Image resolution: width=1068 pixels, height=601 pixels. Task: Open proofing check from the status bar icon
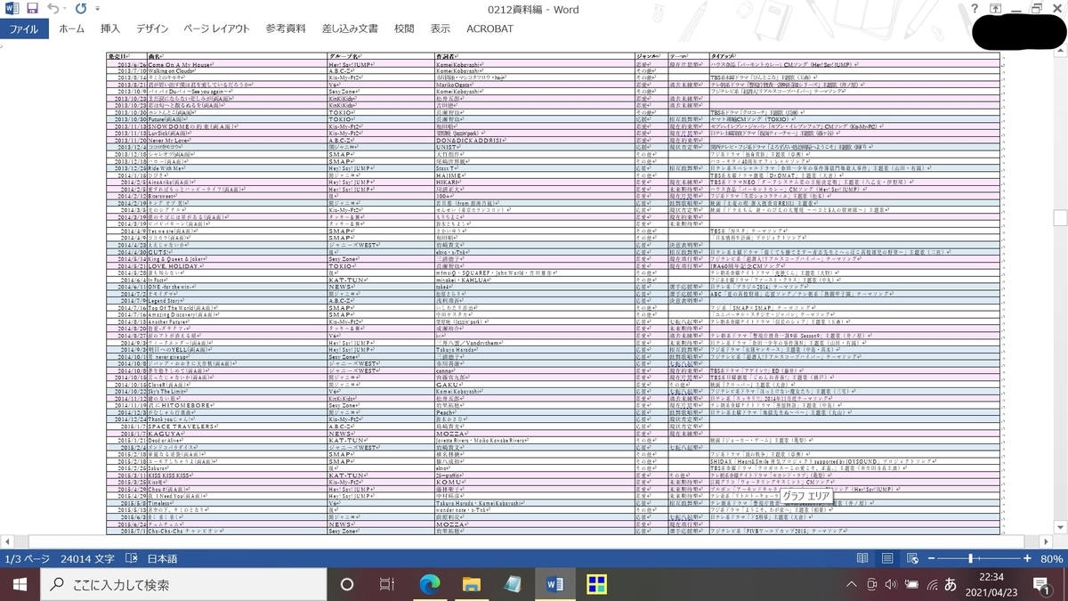(x=131, y=558)
